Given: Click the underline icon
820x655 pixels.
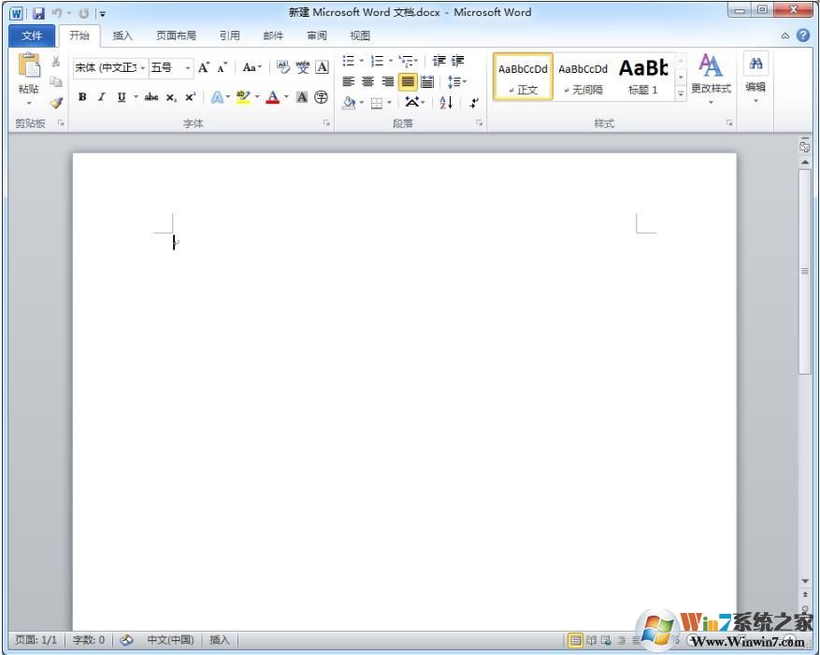Looking at the screenshot, I should (121, 96).
